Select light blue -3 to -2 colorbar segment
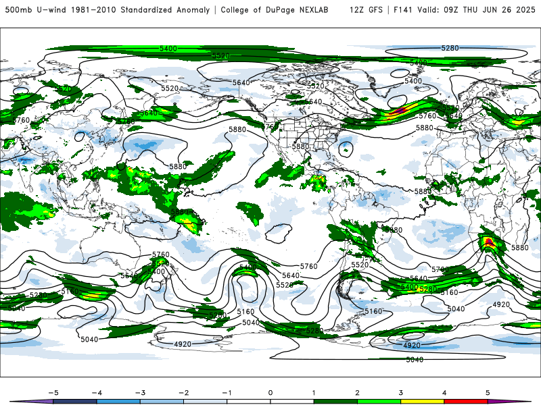Image resolution: width=541 pixels, height=405 pixels. [x=162, y=402]
